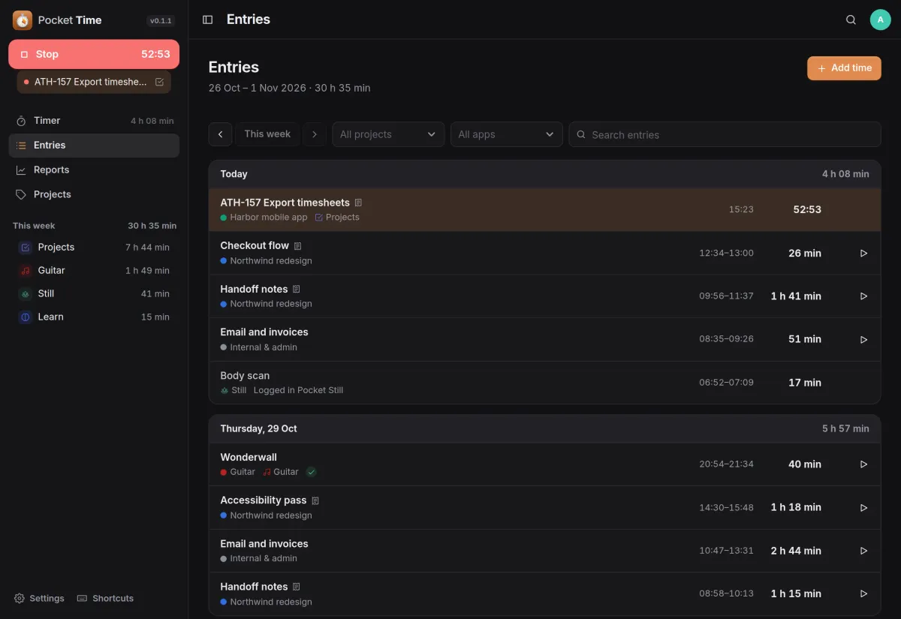Resume today's Handoff notes entry

click(x=863, y=296)
